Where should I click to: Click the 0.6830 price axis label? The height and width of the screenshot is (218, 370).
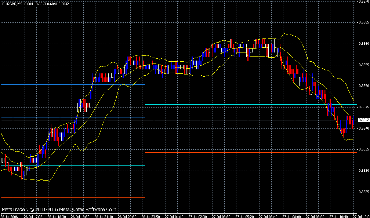(364, 171)
